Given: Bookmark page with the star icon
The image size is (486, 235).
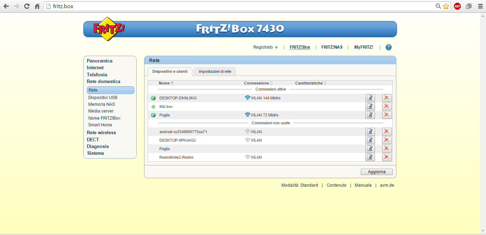Looking at the screenshot, I should (x=446, y=6).
